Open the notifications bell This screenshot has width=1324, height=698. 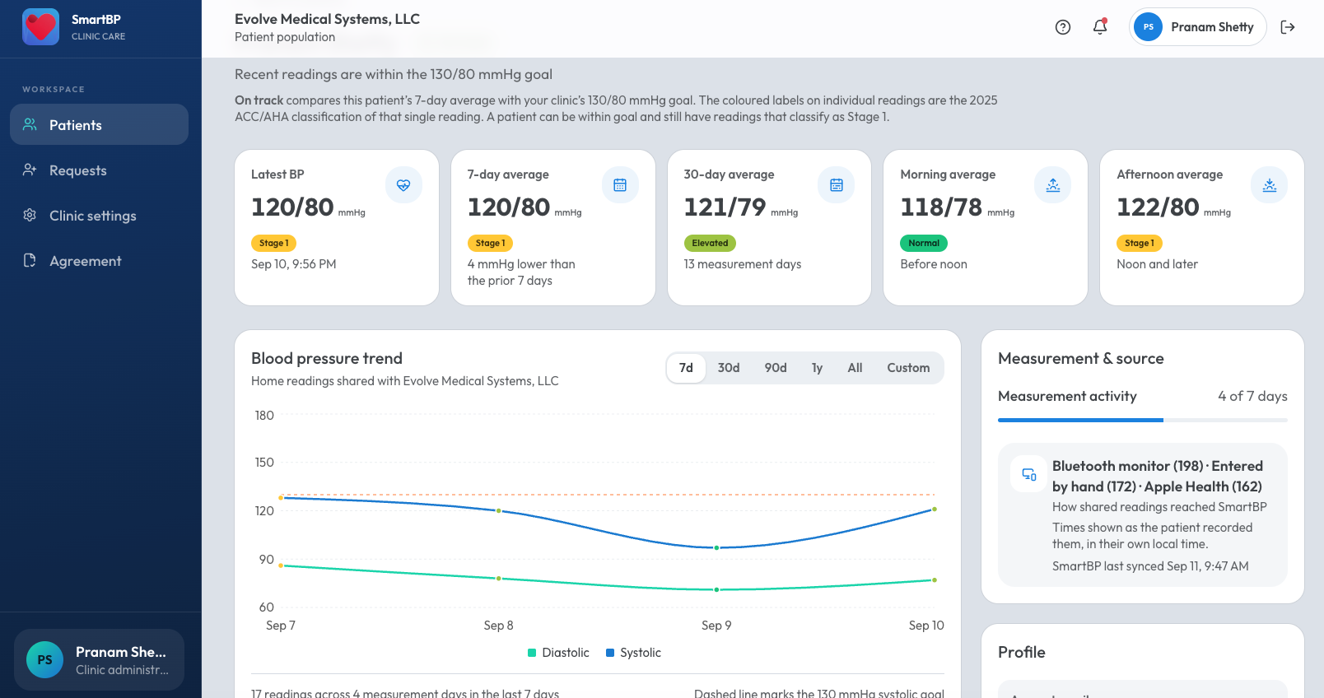point(1100,27)
